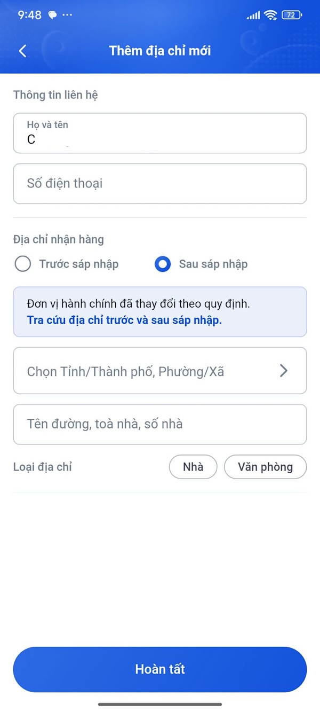Navigate back using the back arrow
This screenshot has height=712, width=320.
pos(22,51)
